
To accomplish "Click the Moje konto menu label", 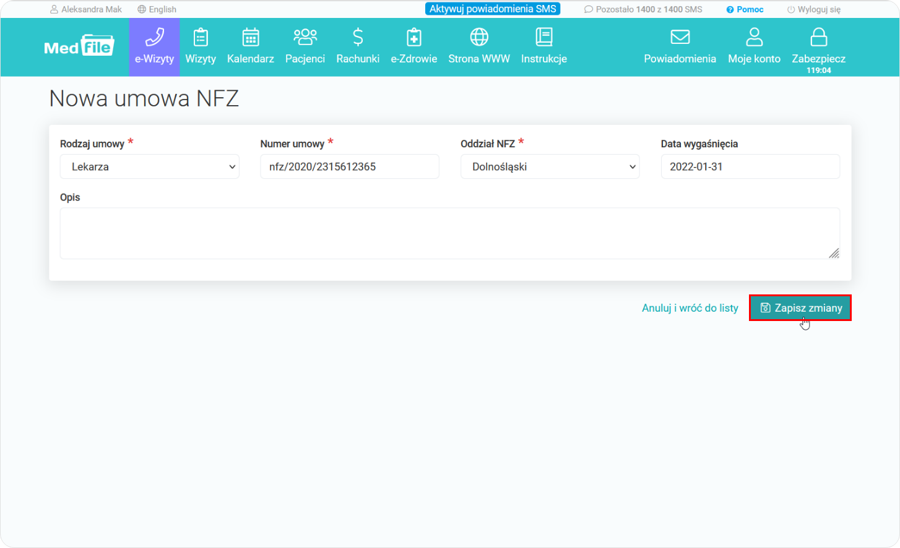I will [x=755, y=59].
